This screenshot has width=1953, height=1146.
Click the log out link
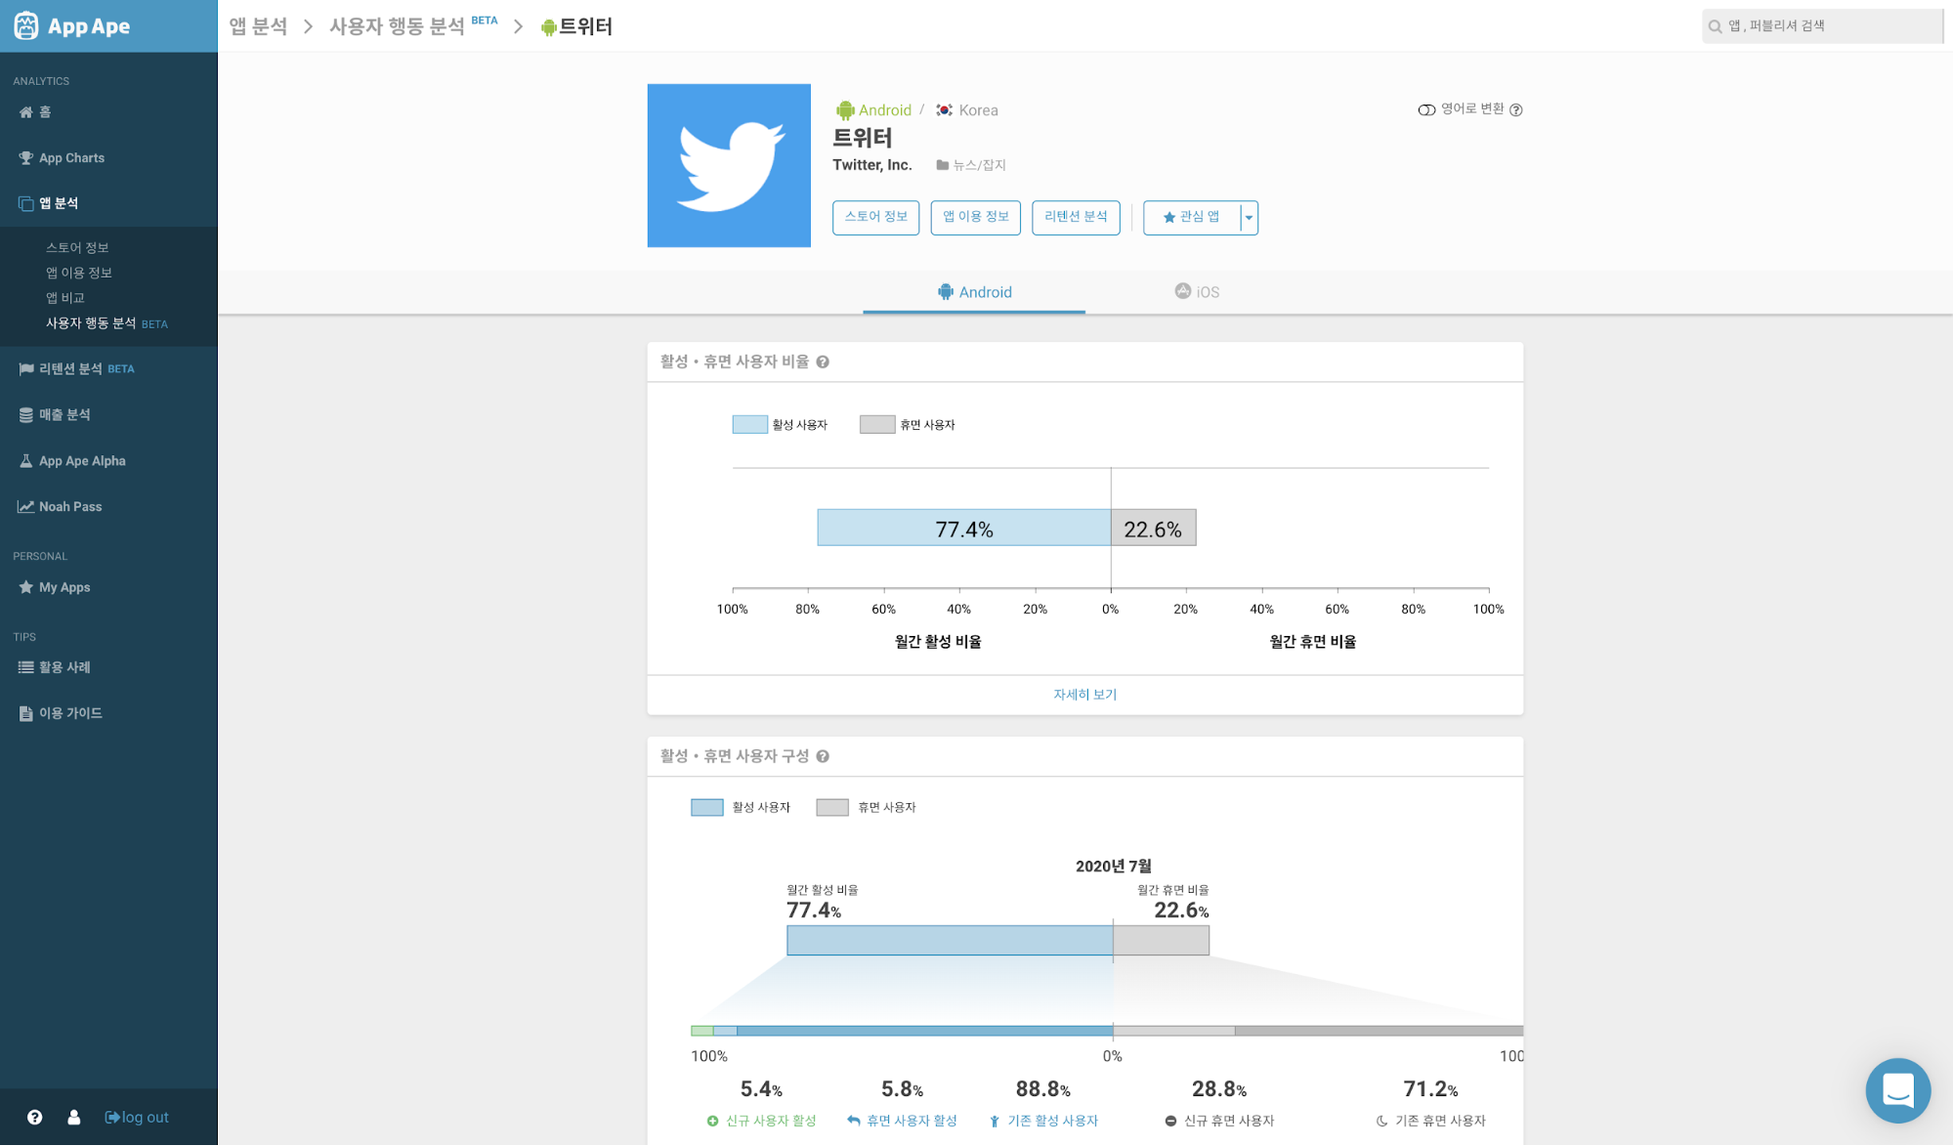(137, 1118)
